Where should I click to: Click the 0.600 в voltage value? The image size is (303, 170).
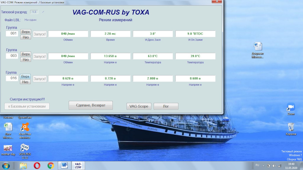(x=195, y=78)
